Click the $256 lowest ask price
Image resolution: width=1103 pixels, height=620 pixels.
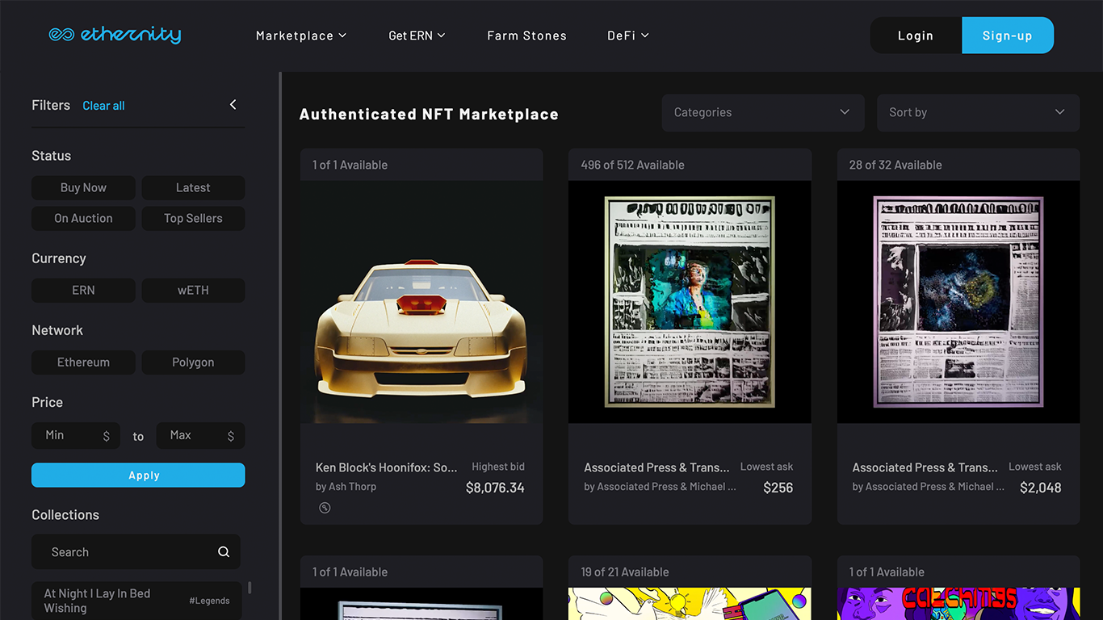tap(778, 488)
